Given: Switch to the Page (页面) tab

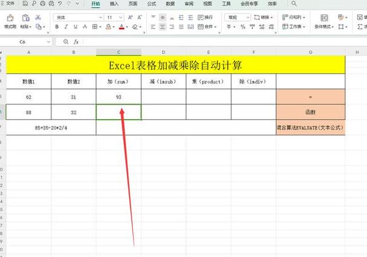Looking at the screenshot, I should [133, 4].
